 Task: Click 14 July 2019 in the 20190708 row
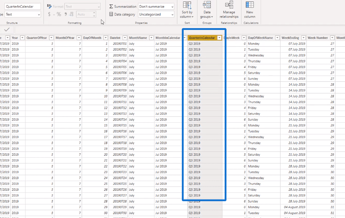pos(297,84)
